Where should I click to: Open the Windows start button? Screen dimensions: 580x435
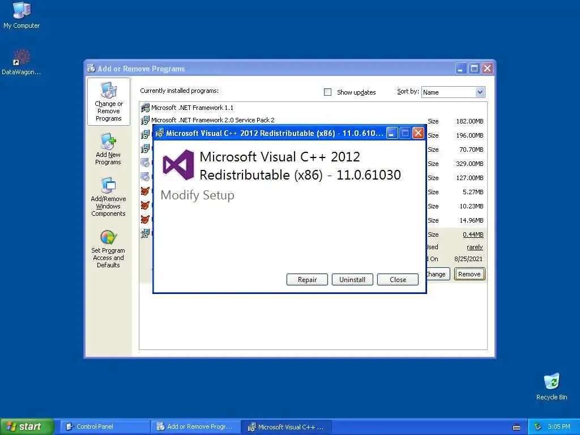27,427
